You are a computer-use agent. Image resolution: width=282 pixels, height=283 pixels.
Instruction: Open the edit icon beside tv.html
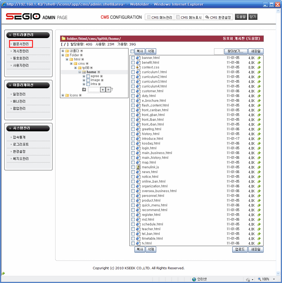click(x=259, y=243)
